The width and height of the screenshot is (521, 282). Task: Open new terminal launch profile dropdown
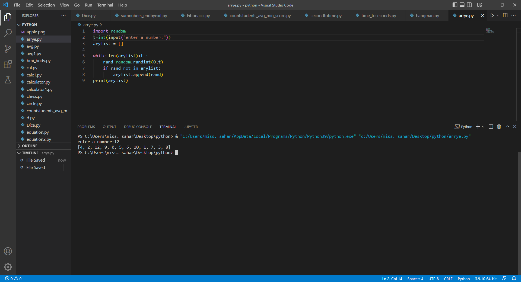[x=483, y=127]
